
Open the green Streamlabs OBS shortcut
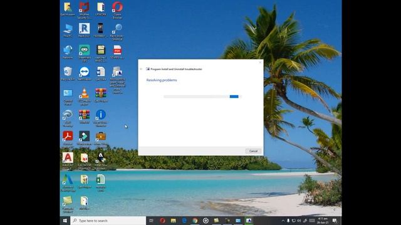tap(84, 53)
